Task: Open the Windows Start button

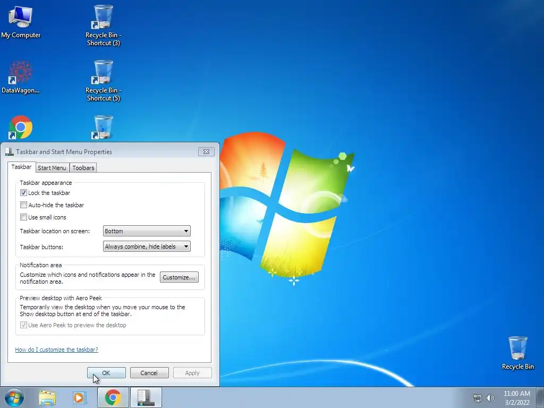Action: coord(14,397)
